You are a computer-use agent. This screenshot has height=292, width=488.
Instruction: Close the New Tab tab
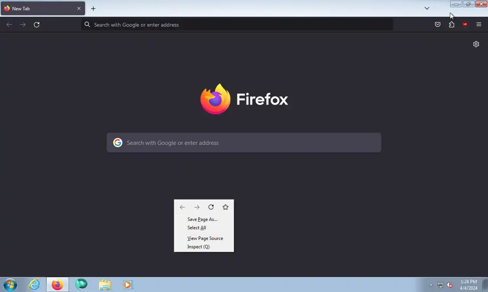(79, 8)
